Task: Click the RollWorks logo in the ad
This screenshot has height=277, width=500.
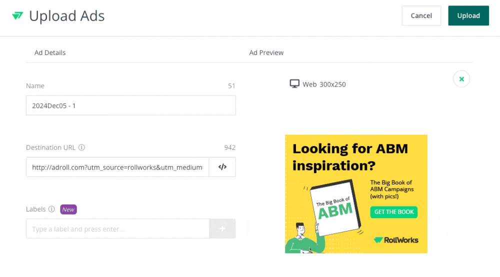Action: 396,240
